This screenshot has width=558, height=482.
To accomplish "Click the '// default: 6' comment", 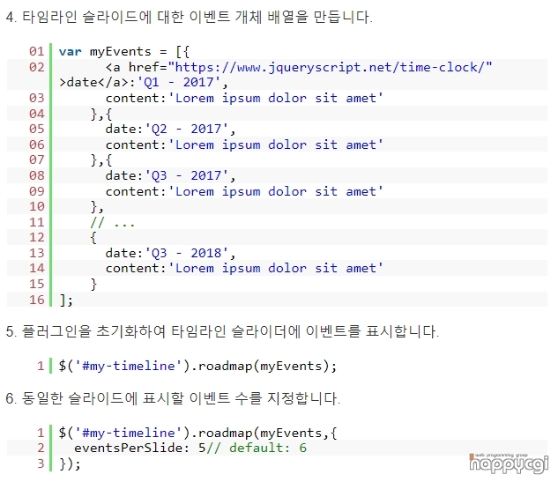I will (x=257, y=448).
